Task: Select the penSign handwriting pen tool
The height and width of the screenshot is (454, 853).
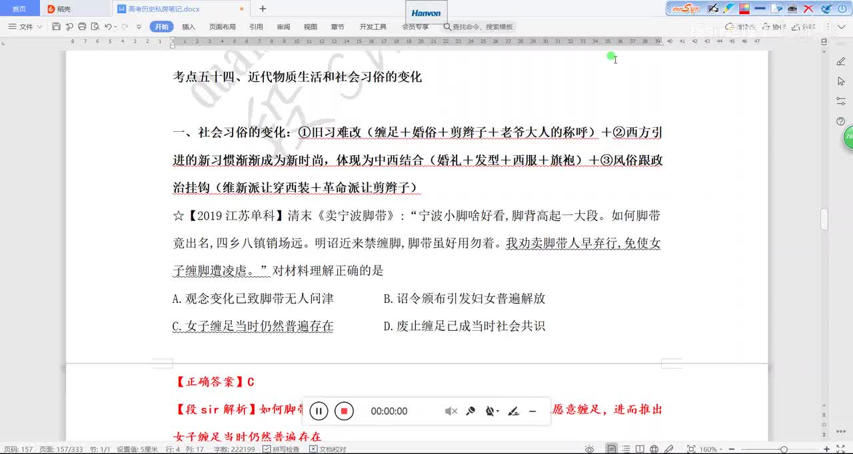Action: point(712,9)
